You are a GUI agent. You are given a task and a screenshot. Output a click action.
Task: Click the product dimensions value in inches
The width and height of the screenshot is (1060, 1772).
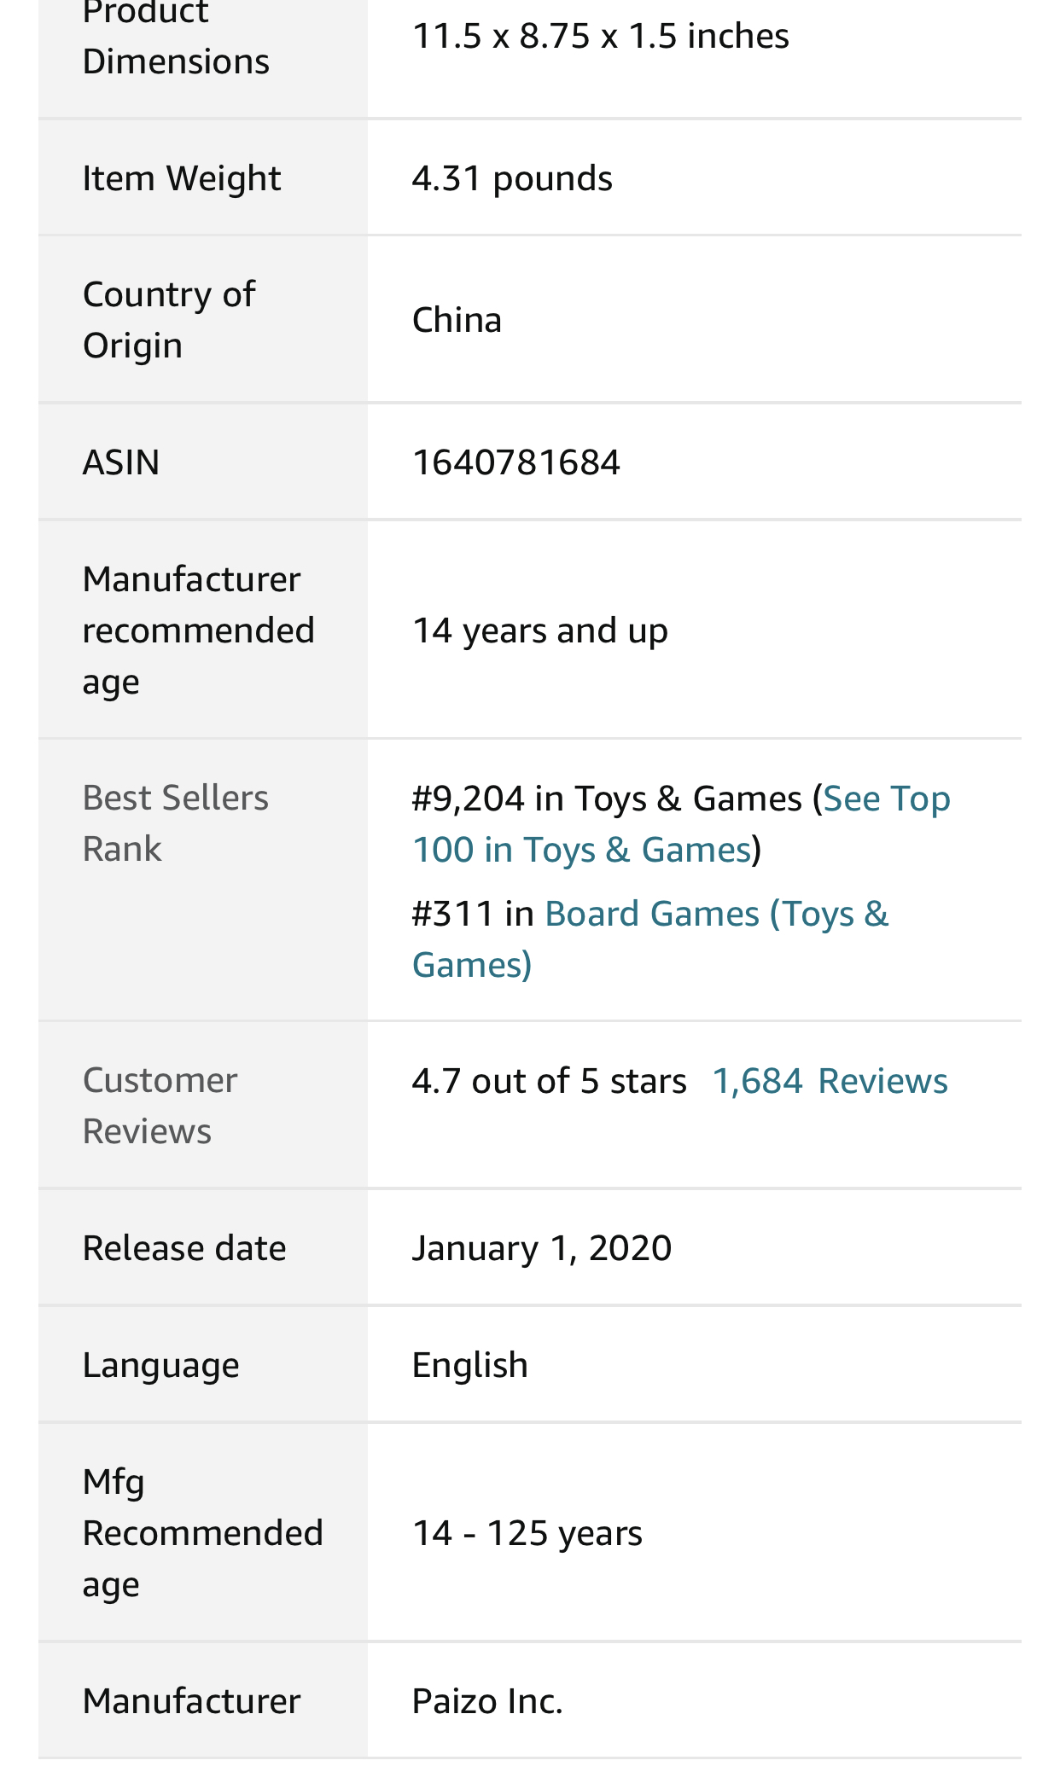[600, 36]
